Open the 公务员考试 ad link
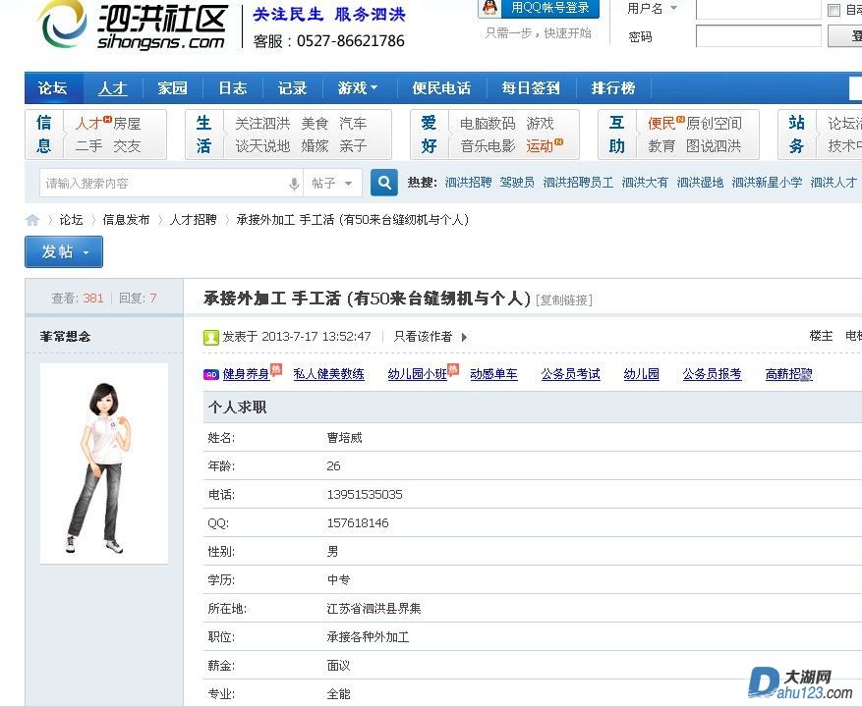The width and height of the screenshot is (862, 707). tap(571, 375)
